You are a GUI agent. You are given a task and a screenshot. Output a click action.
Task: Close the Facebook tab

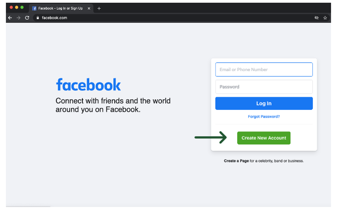click(x=89, y=8)
